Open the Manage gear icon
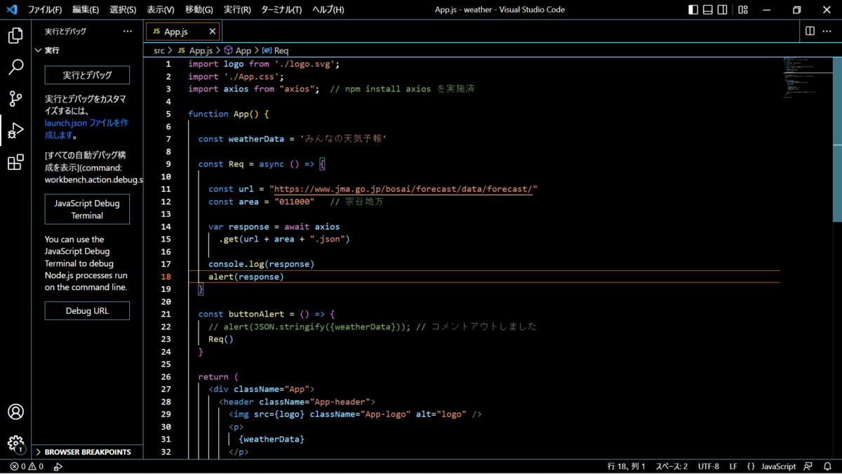The height and width of the screenshot is (474, 842). coord(15,443)
